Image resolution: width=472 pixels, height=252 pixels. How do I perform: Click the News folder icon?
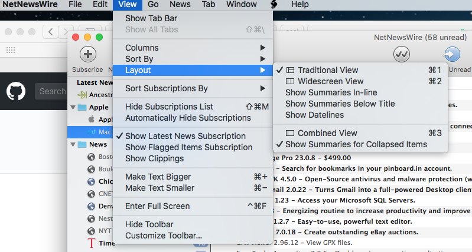click(x=82, y=144)
